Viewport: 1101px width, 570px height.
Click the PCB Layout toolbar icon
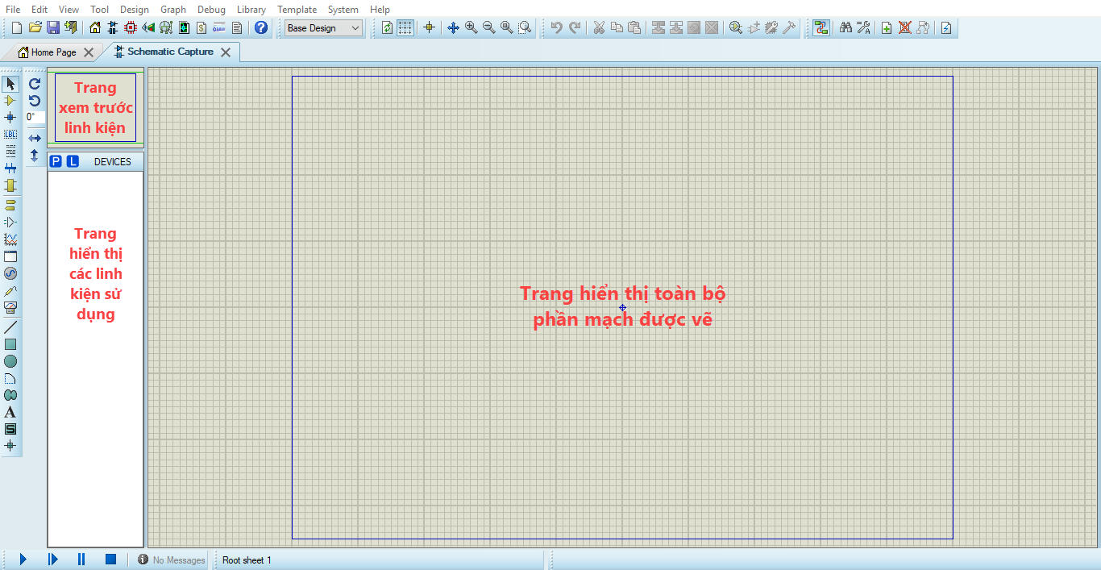coord(131,28)
